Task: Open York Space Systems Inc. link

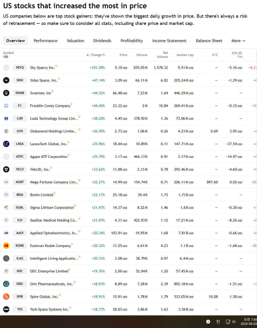Action: (49, 309)
